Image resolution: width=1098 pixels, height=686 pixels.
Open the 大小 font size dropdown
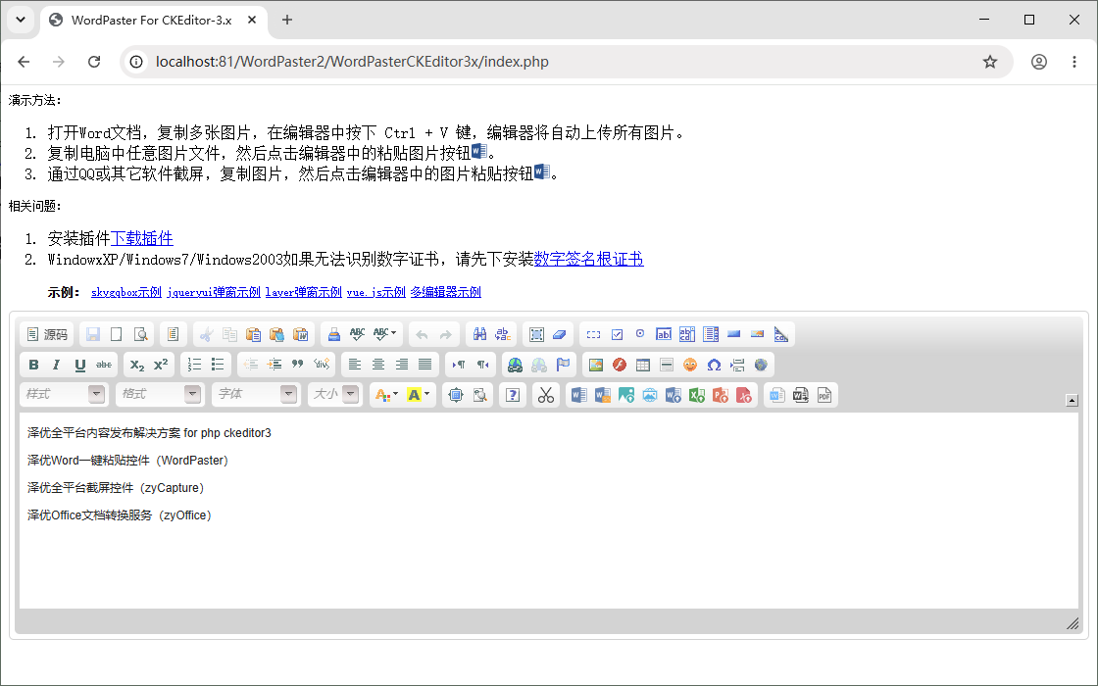pyautogui.click(x=334, y=395)
